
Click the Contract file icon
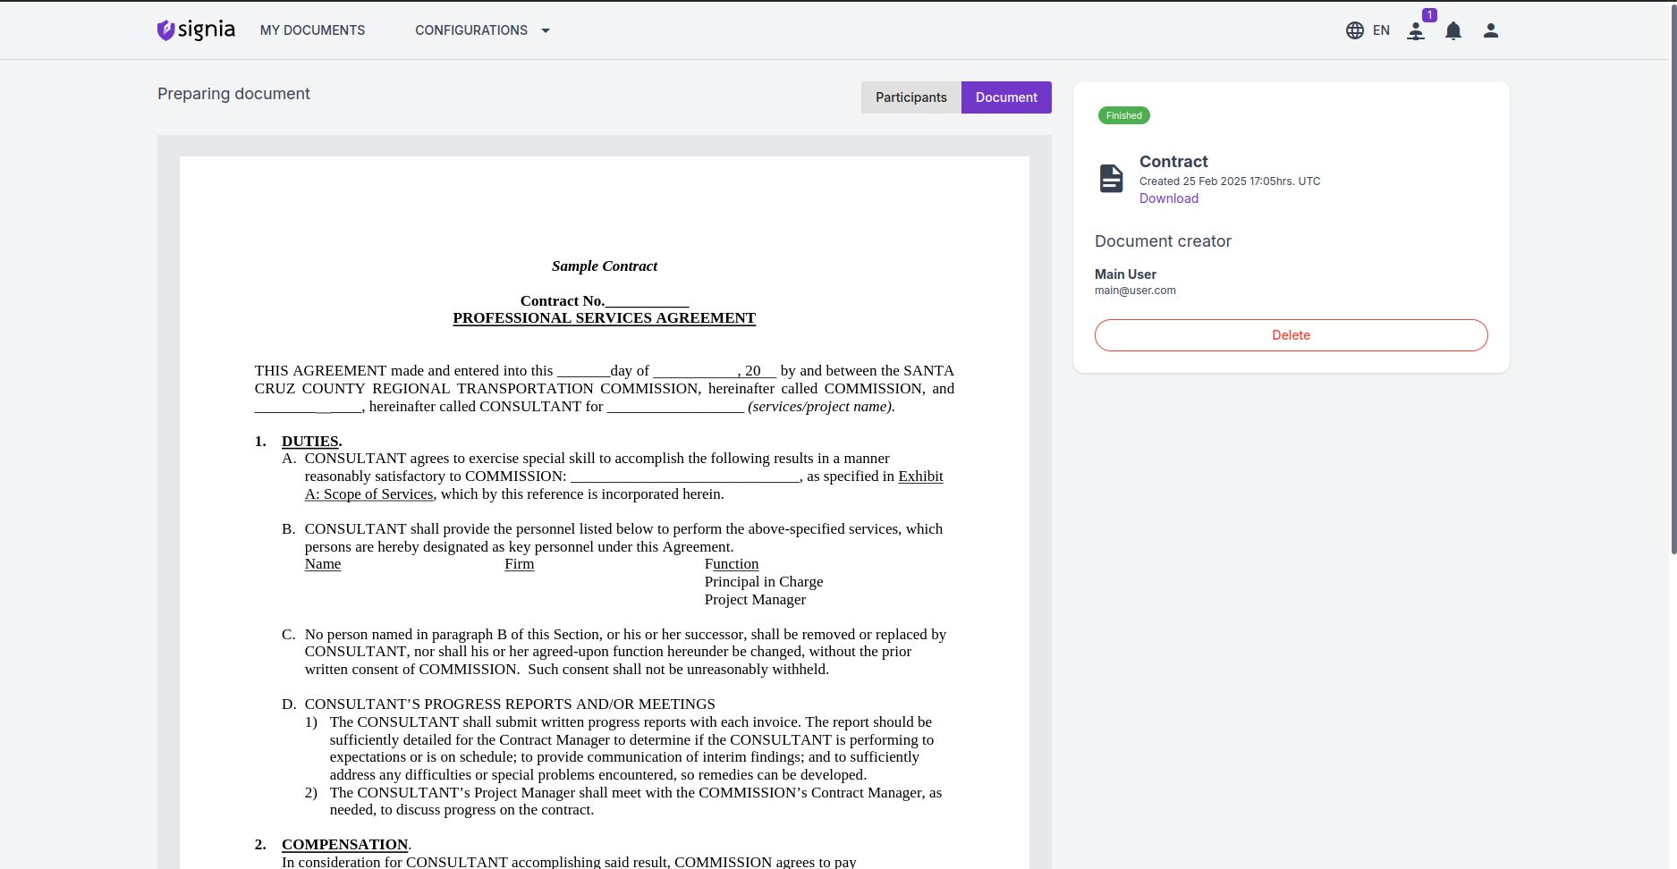pyautogui.click(x=1111, y=179)
